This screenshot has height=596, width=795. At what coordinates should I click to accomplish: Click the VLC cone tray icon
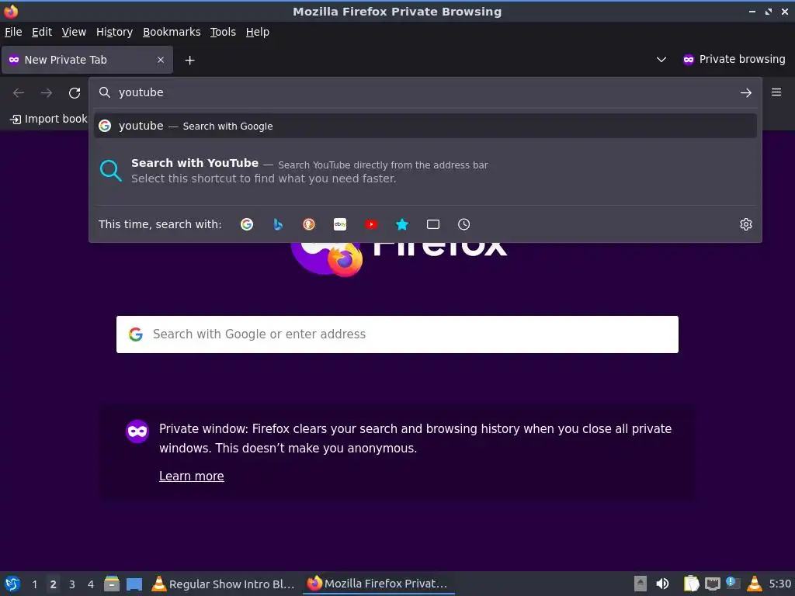tap(755, 584)
